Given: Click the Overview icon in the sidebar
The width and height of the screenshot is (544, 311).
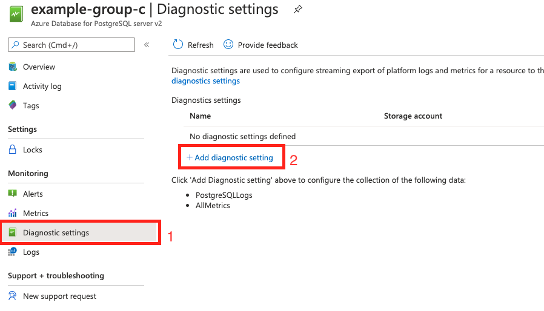Looking at the screenshot, I should (x=13, y=67).
